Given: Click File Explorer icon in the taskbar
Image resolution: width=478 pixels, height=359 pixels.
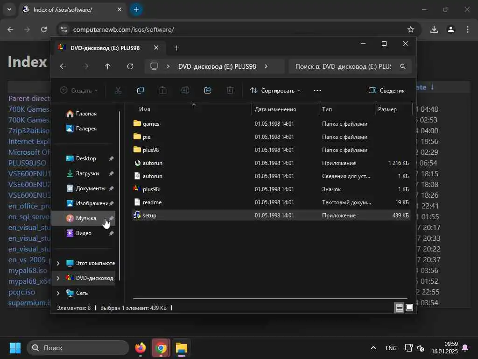Looking at the screenshot, I should tap(182, 348).
